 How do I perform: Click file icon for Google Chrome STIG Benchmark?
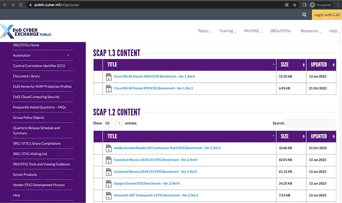click(109, 184)
